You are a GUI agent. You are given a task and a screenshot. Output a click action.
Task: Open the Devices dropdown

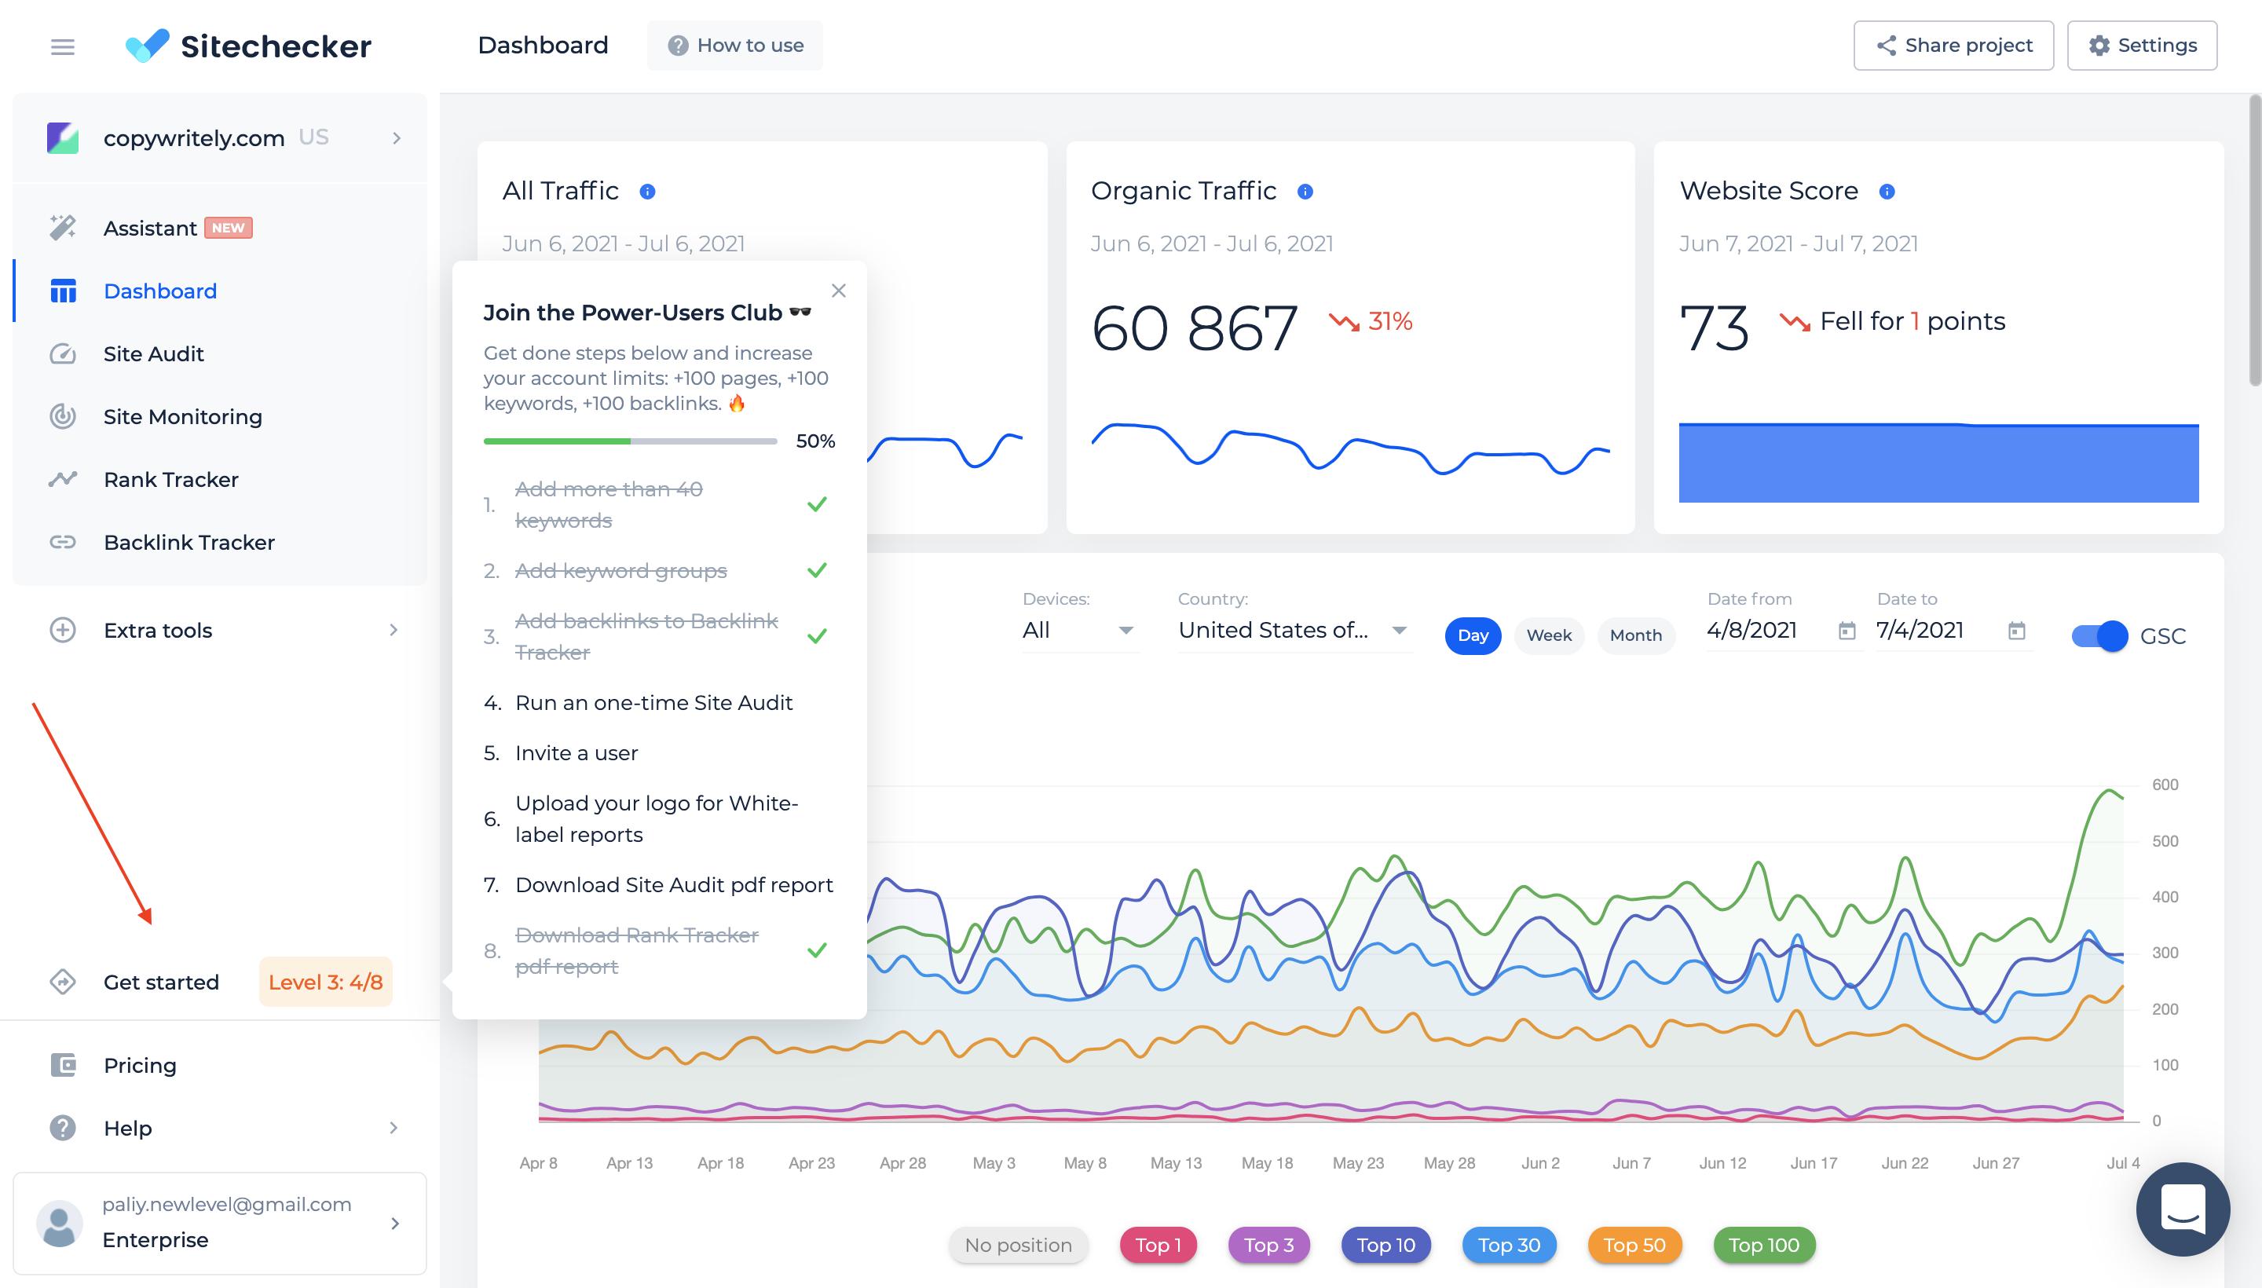1079,630
